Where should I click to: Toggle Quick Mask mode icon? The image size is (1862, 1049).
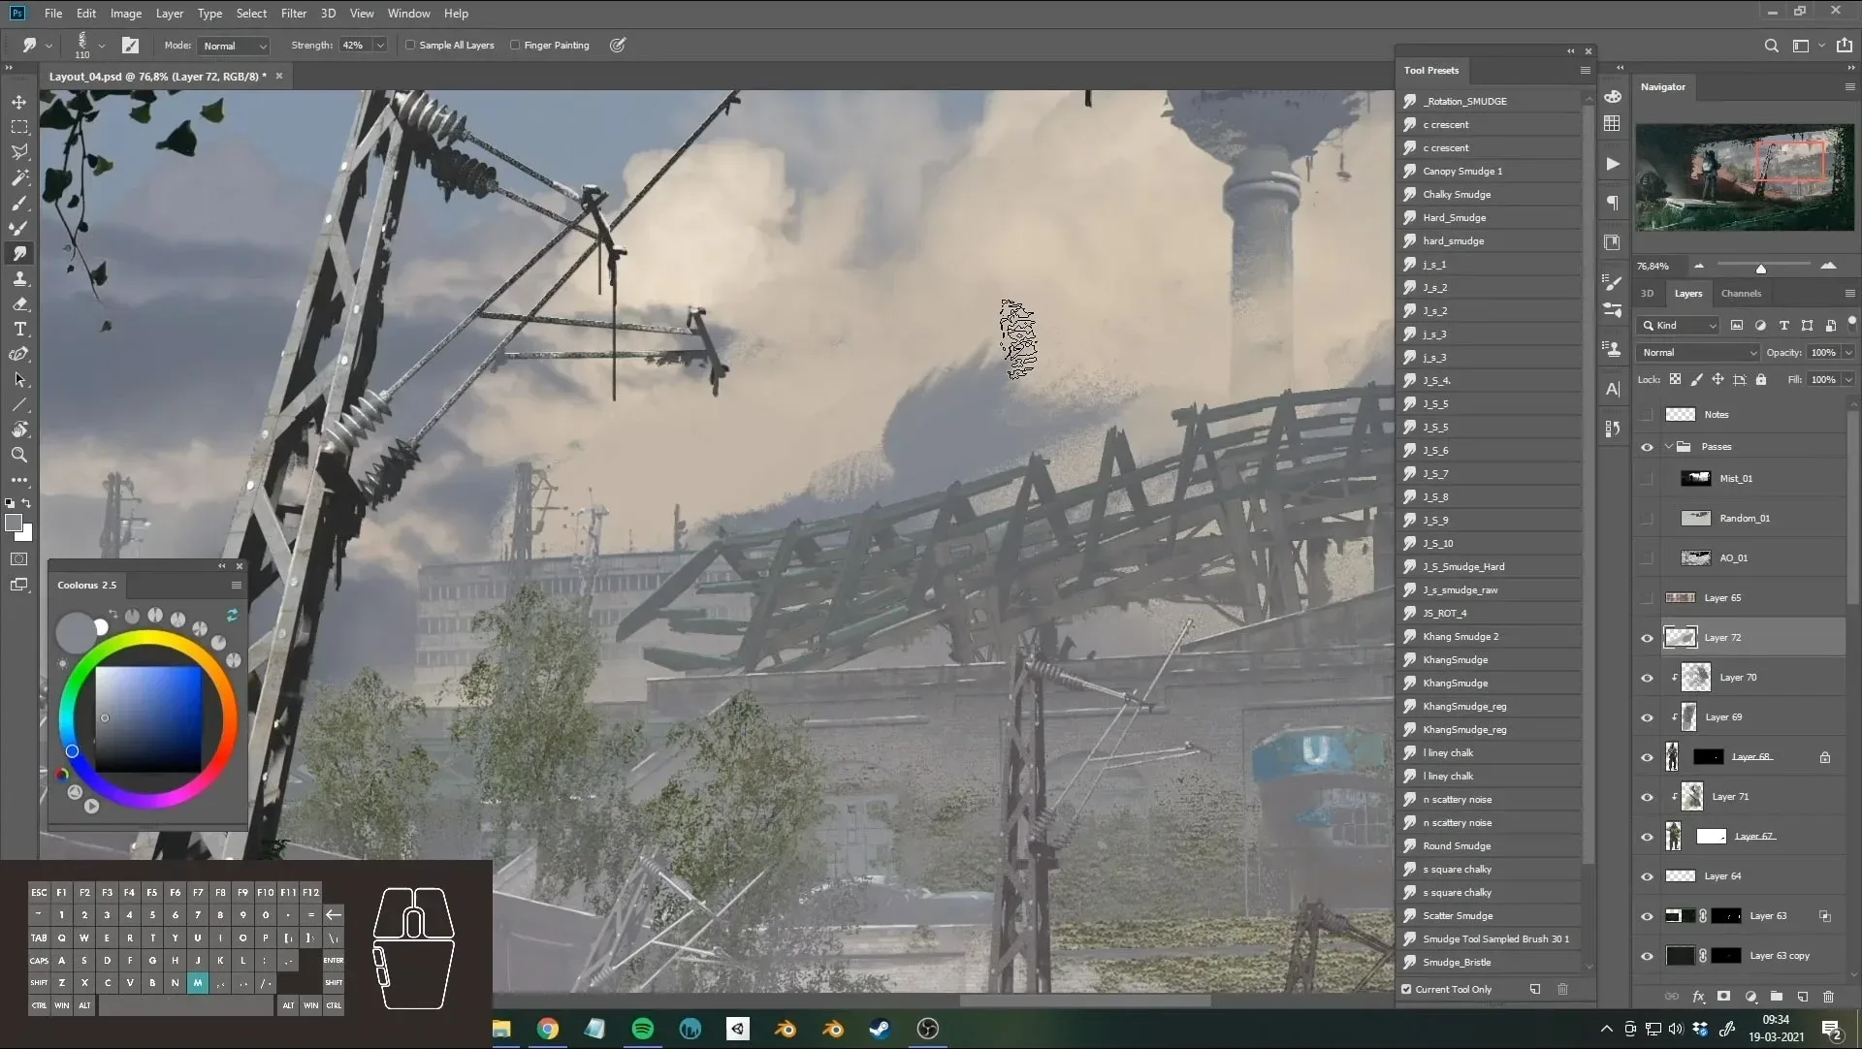[x=19, y=559]
